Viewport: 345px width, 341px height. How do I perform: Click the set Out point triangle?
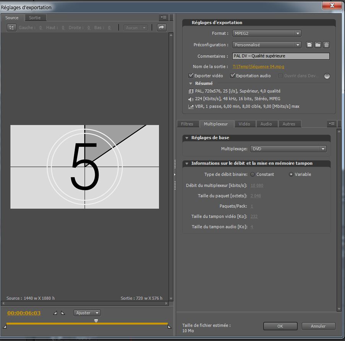[x=63, y=313]
